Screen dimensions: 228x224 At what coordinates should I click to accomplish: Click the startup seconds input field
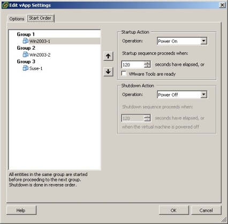click(x=133, y=65)
